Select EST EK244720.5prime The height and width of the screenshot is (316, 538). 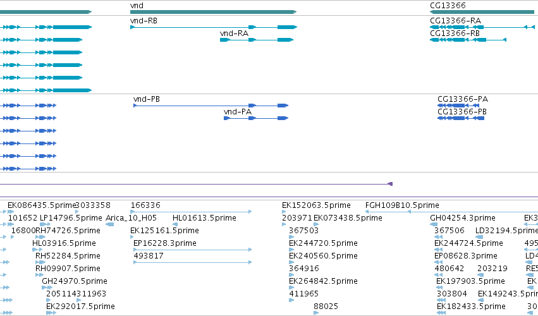323,243
